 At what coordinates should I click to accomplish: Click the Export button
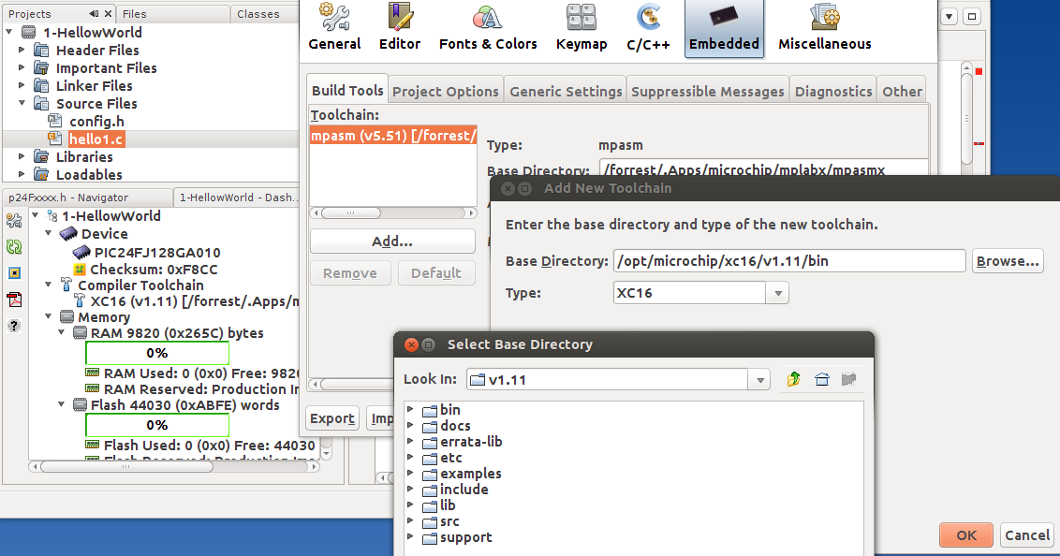[331, 418]
